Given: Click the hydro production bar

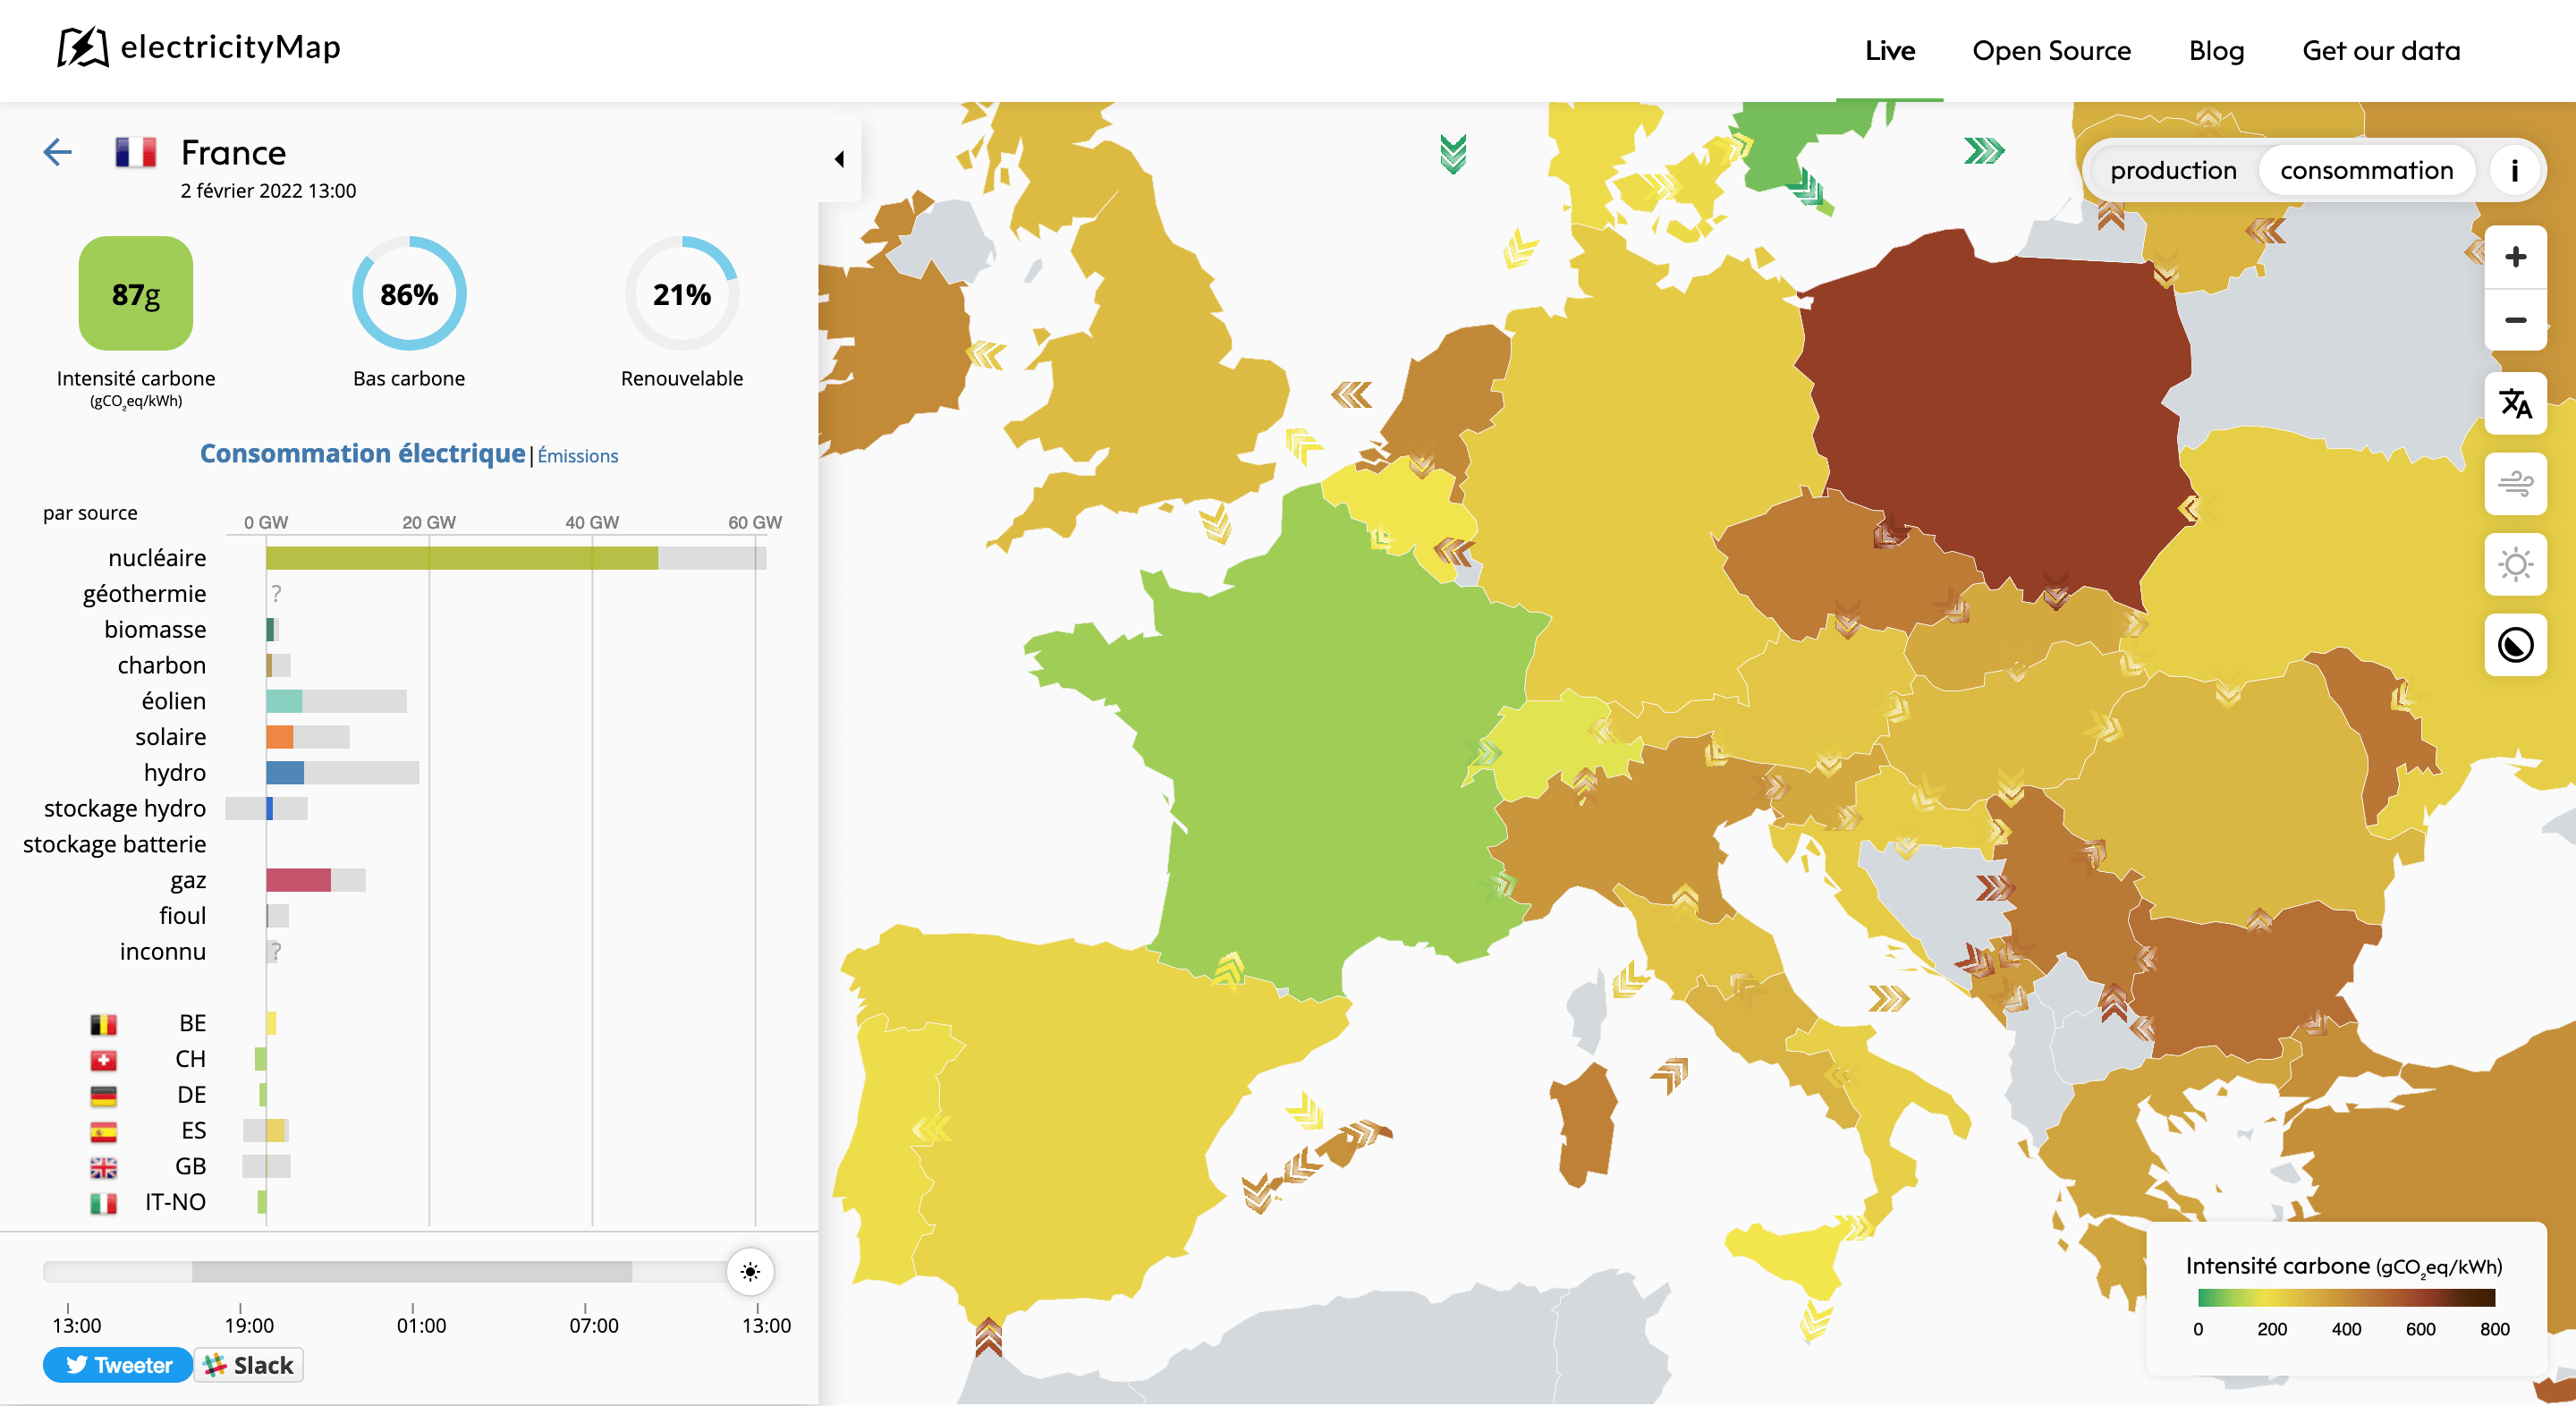Looking at the screenshot, I should point(285,773).
